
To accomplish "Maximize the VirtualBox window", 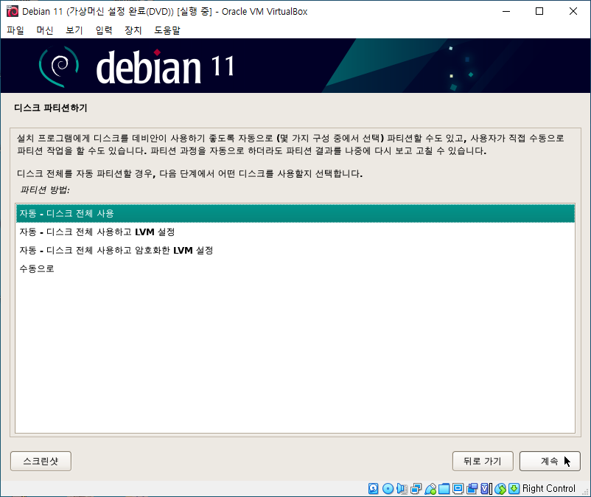I will [x=539, y=11].
